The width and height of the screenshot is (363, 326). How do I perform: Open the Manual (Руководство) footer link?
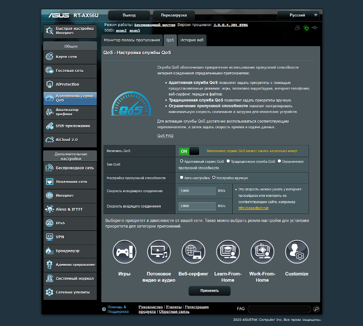click(x=151, y=307)
